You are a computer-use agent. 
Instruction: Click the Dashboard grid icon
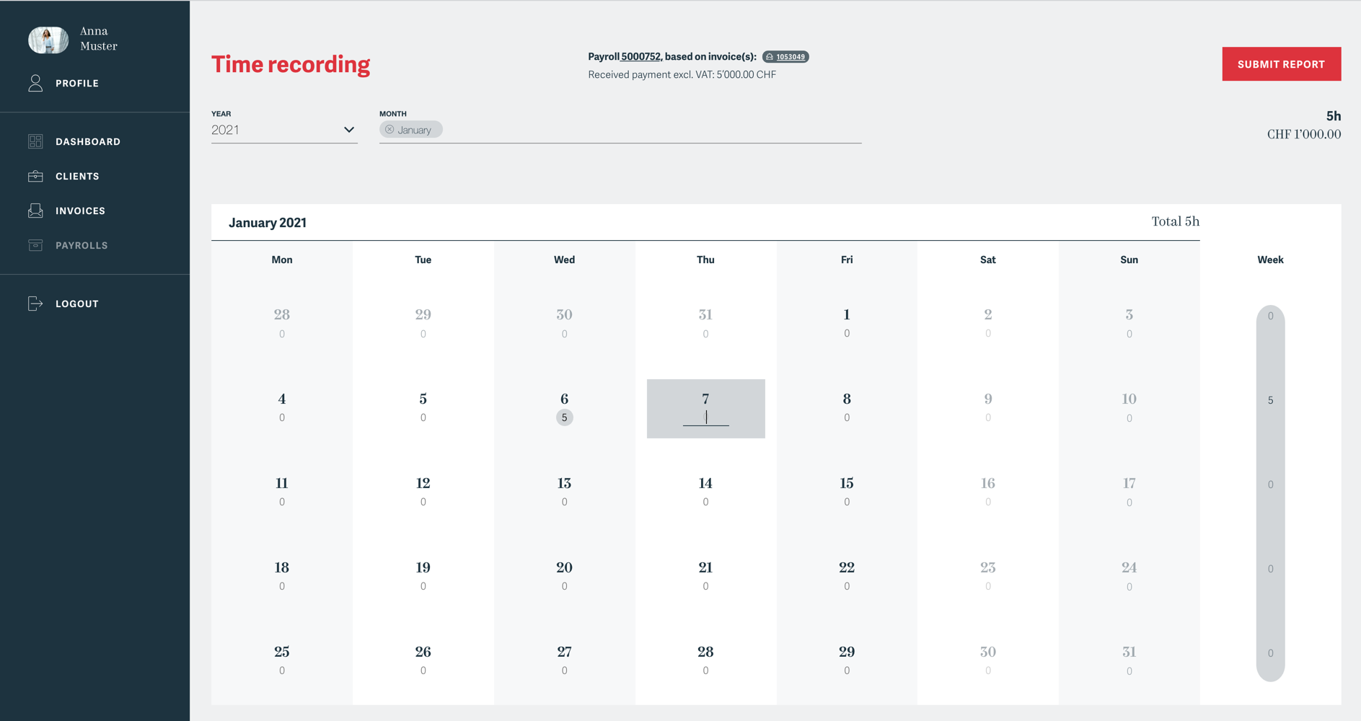tap(35, 141)
